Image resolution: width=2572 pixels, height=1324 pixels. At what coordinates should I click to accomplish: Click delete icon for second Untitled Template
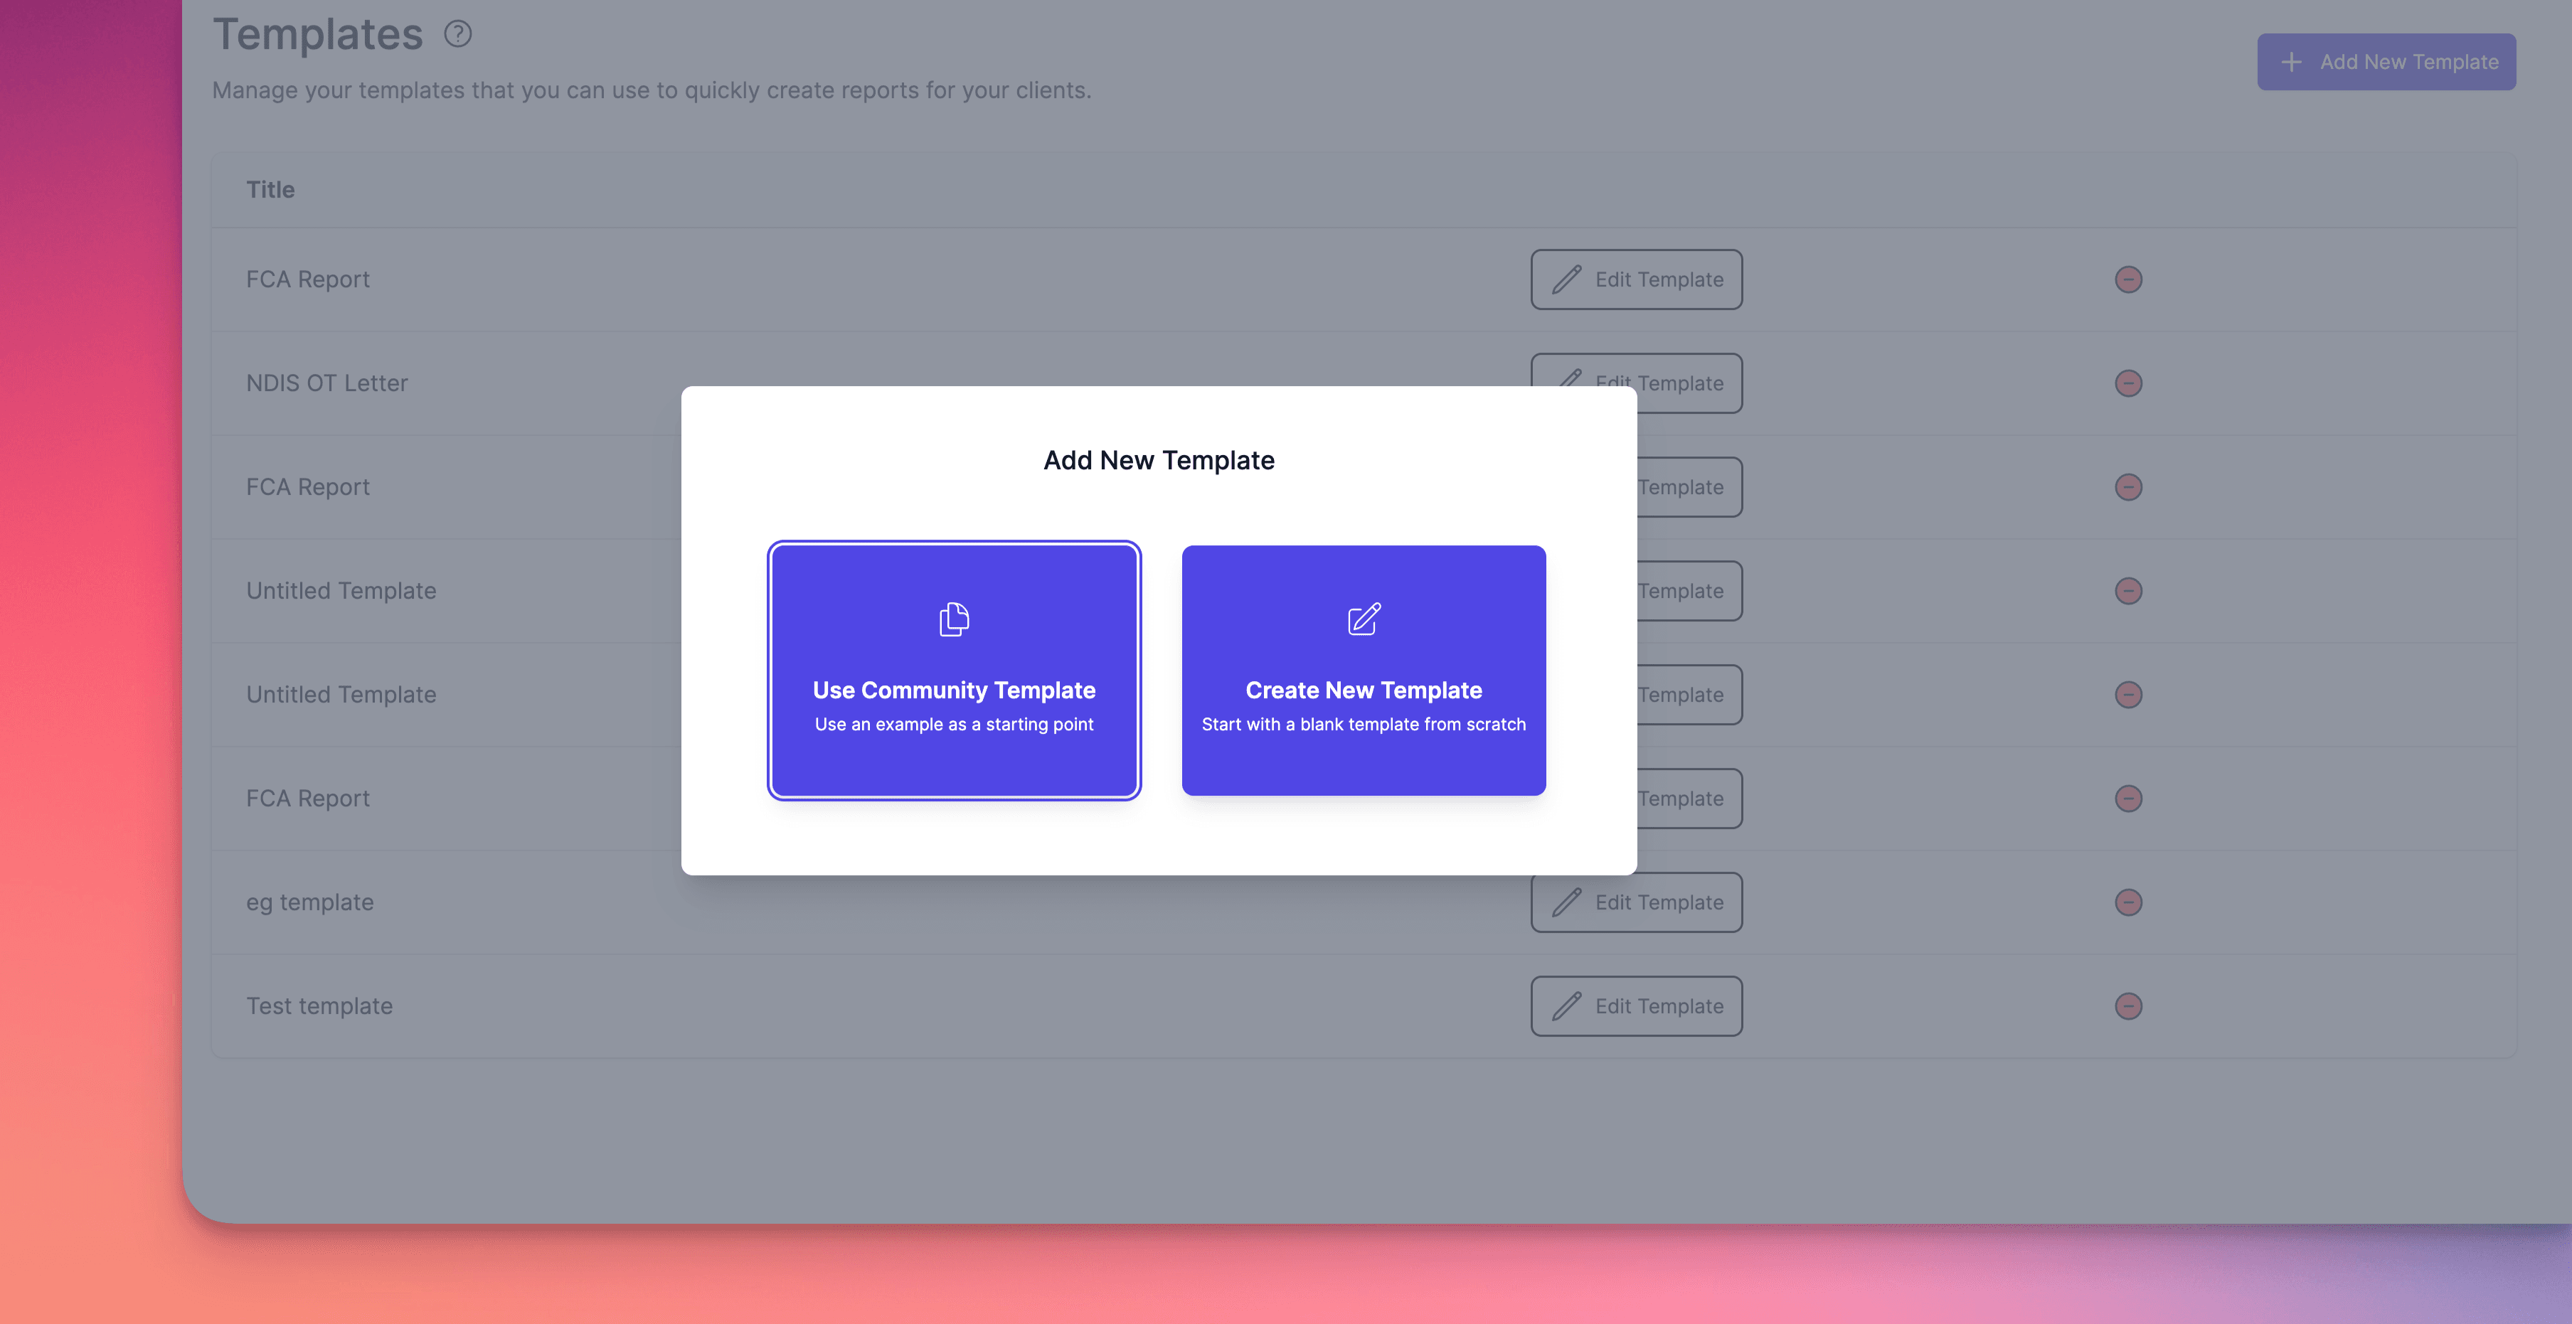(x=2127, y=695)
